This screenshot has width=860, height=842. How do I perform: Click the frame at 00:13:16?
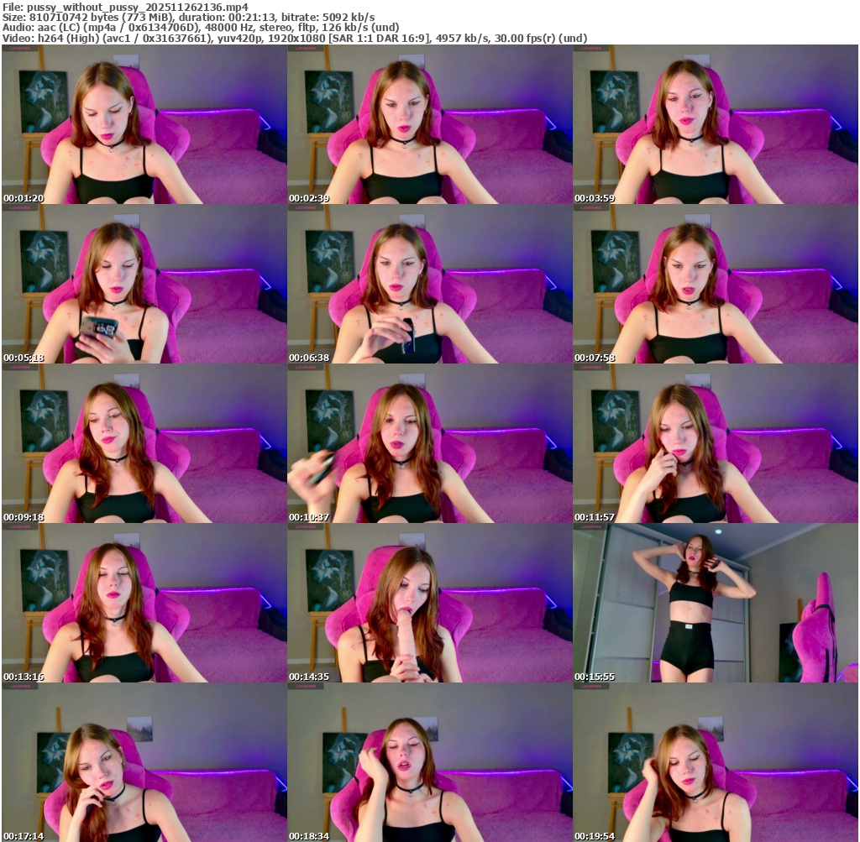[144, 603]
